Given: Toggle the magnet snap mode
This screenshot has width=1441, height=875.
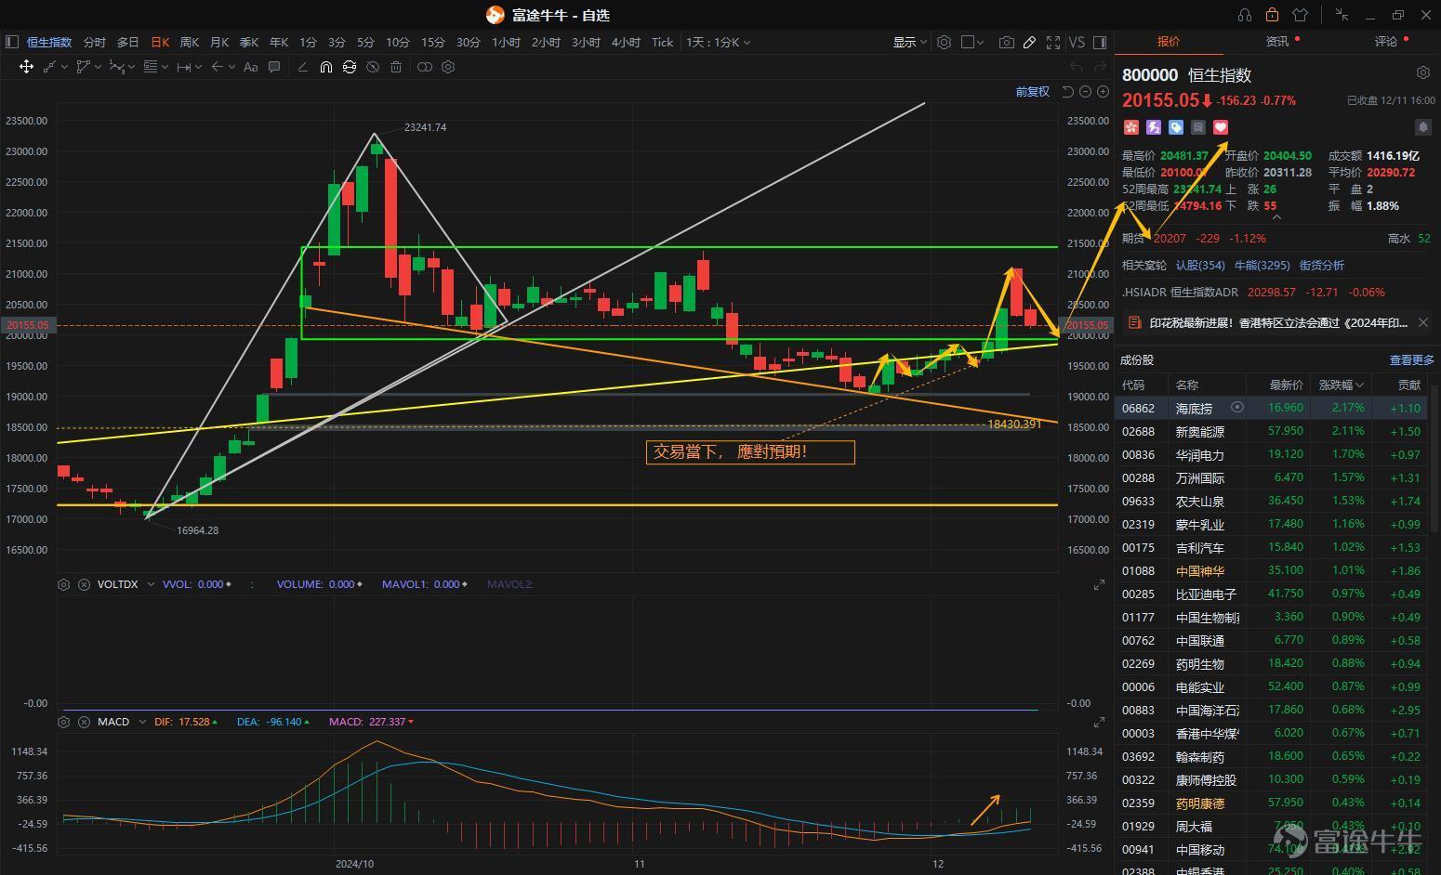Looking at the screenshot, I should pos(325,67).
